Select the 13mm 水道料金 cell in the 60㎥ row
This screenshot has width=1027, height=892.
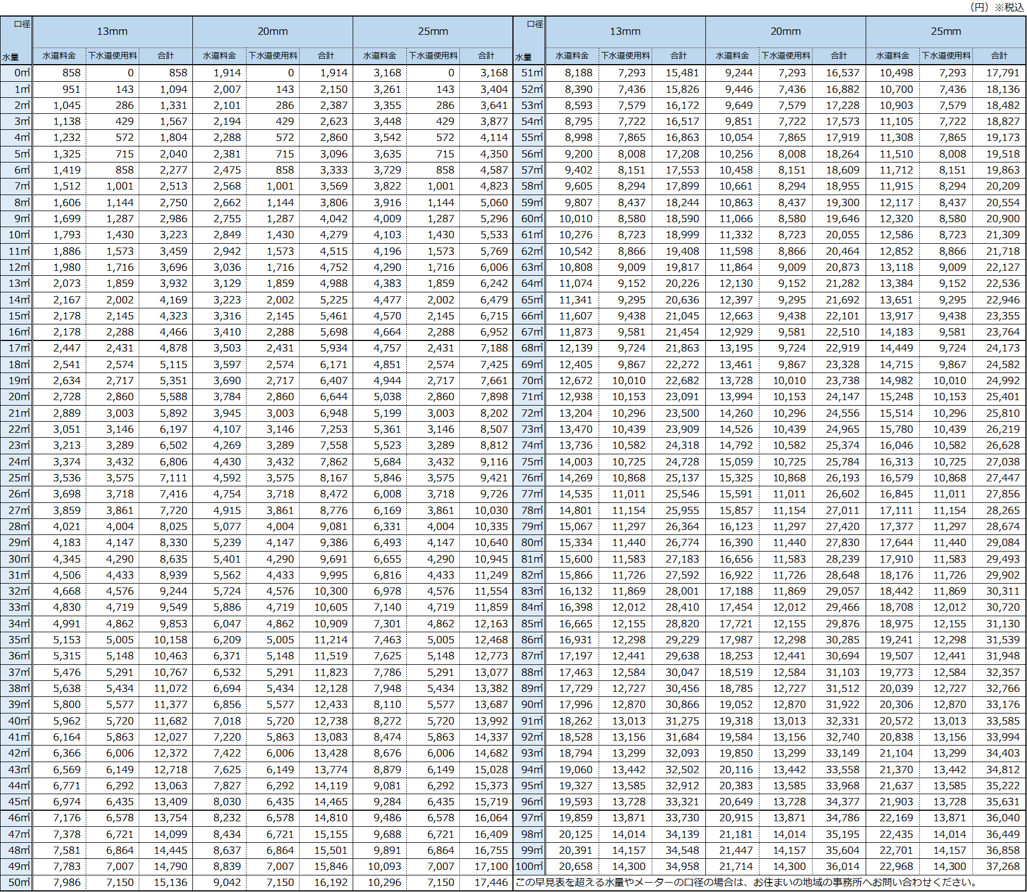(575, 219)
